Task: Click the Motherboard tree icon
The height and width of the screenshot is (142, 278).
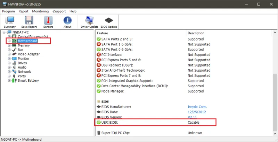Action: [14, 41]
